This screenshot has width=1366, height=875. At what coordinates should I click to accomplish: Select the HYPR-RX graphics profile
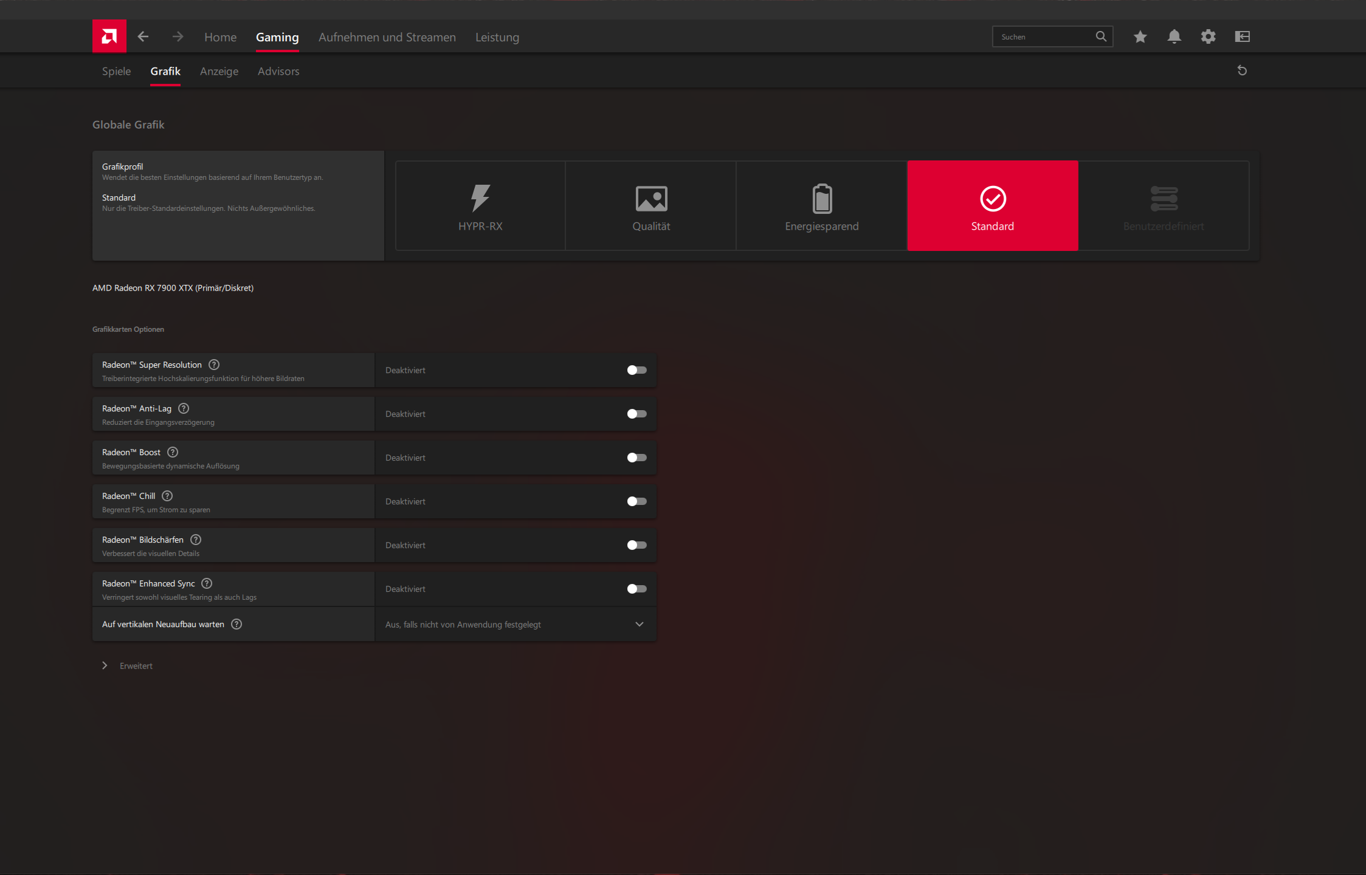click(x=480, y=205)
